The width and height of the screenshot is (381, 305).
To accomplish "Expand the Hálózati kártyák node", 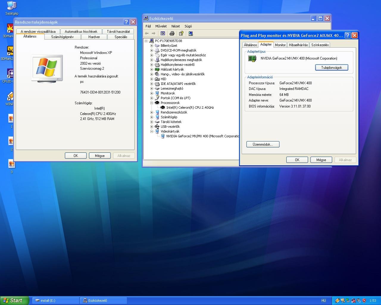I will click(x=152, y=69).
